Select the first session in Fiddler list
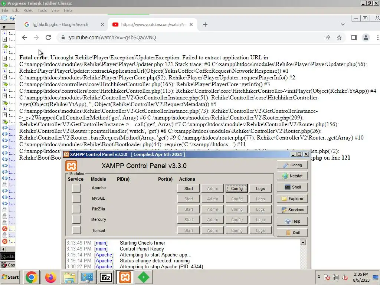Viewport: 380px width, 285px height. [x=8, y=33]
